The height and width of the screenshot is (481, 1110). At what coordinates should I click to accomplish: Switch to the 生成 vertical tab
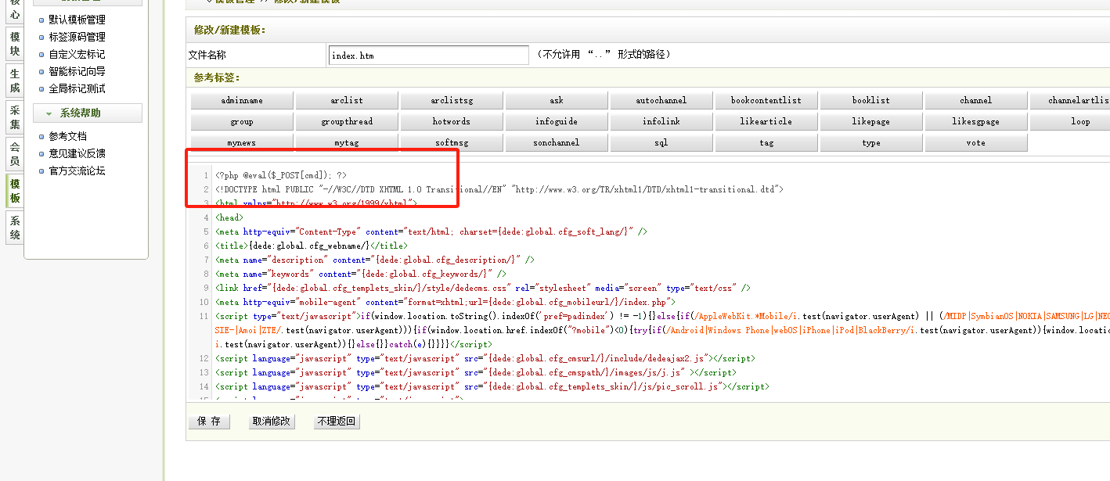pos(15,81)
